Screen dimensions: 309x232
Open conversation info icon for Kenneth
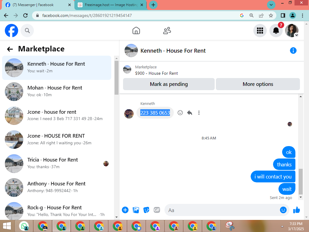[x=293, y=51]
